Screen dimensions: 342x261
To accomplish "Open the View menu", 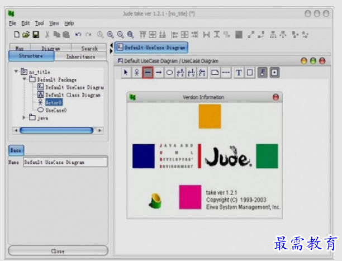I will 54,23.
